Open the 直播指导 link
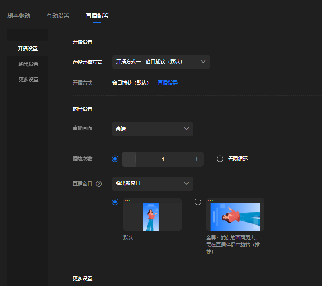The image size is (322, 286). 168,83
